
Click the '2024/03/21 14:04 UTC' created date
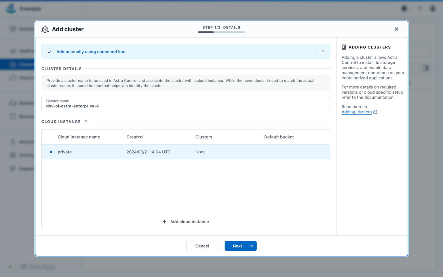149,152
